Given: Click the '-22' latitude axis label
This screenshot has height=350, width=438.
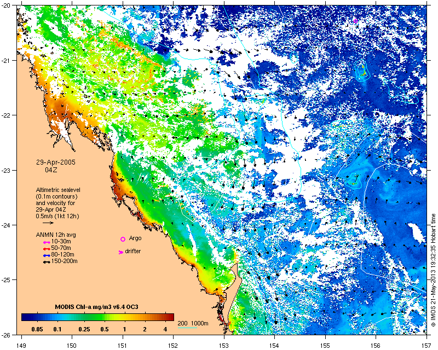Looking at the screenshot, I should pyautogui.click(x=6, y=115).
